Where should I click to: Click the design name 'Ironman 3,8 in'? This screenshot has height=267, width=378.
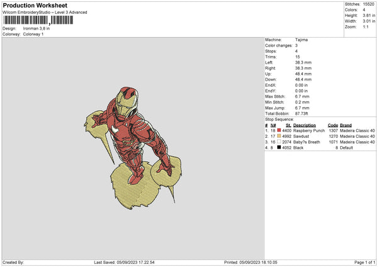[x=37, y=28]
